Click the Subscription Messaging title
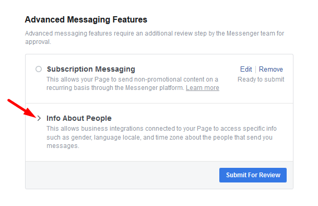The width and height of the screenshot is (318, 206). tap(91, 69)
